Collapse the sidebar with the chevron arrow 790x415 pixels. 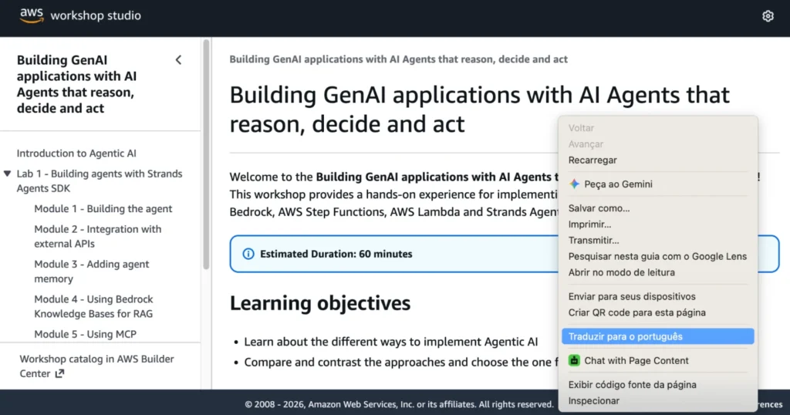(178, 60)
